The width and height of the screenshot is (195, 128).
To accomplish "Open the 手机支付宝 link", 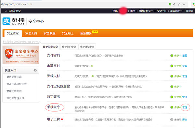I will (15, 11).
